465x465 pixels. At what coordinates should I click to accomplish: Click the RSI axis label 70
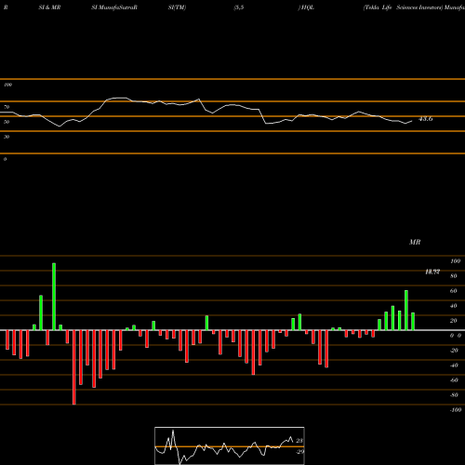pos(7,107)
